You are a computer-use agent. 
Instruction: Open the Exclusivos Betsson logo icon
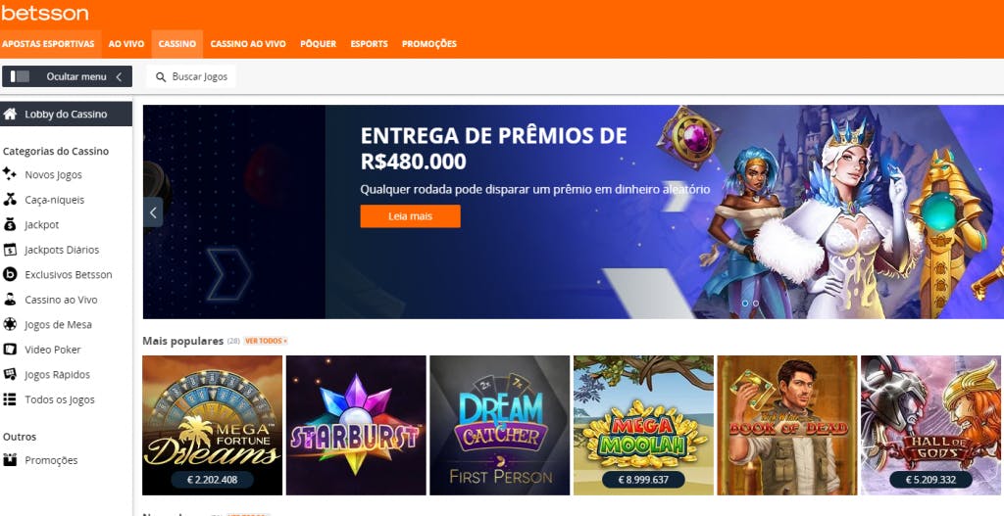pos(10,274)
